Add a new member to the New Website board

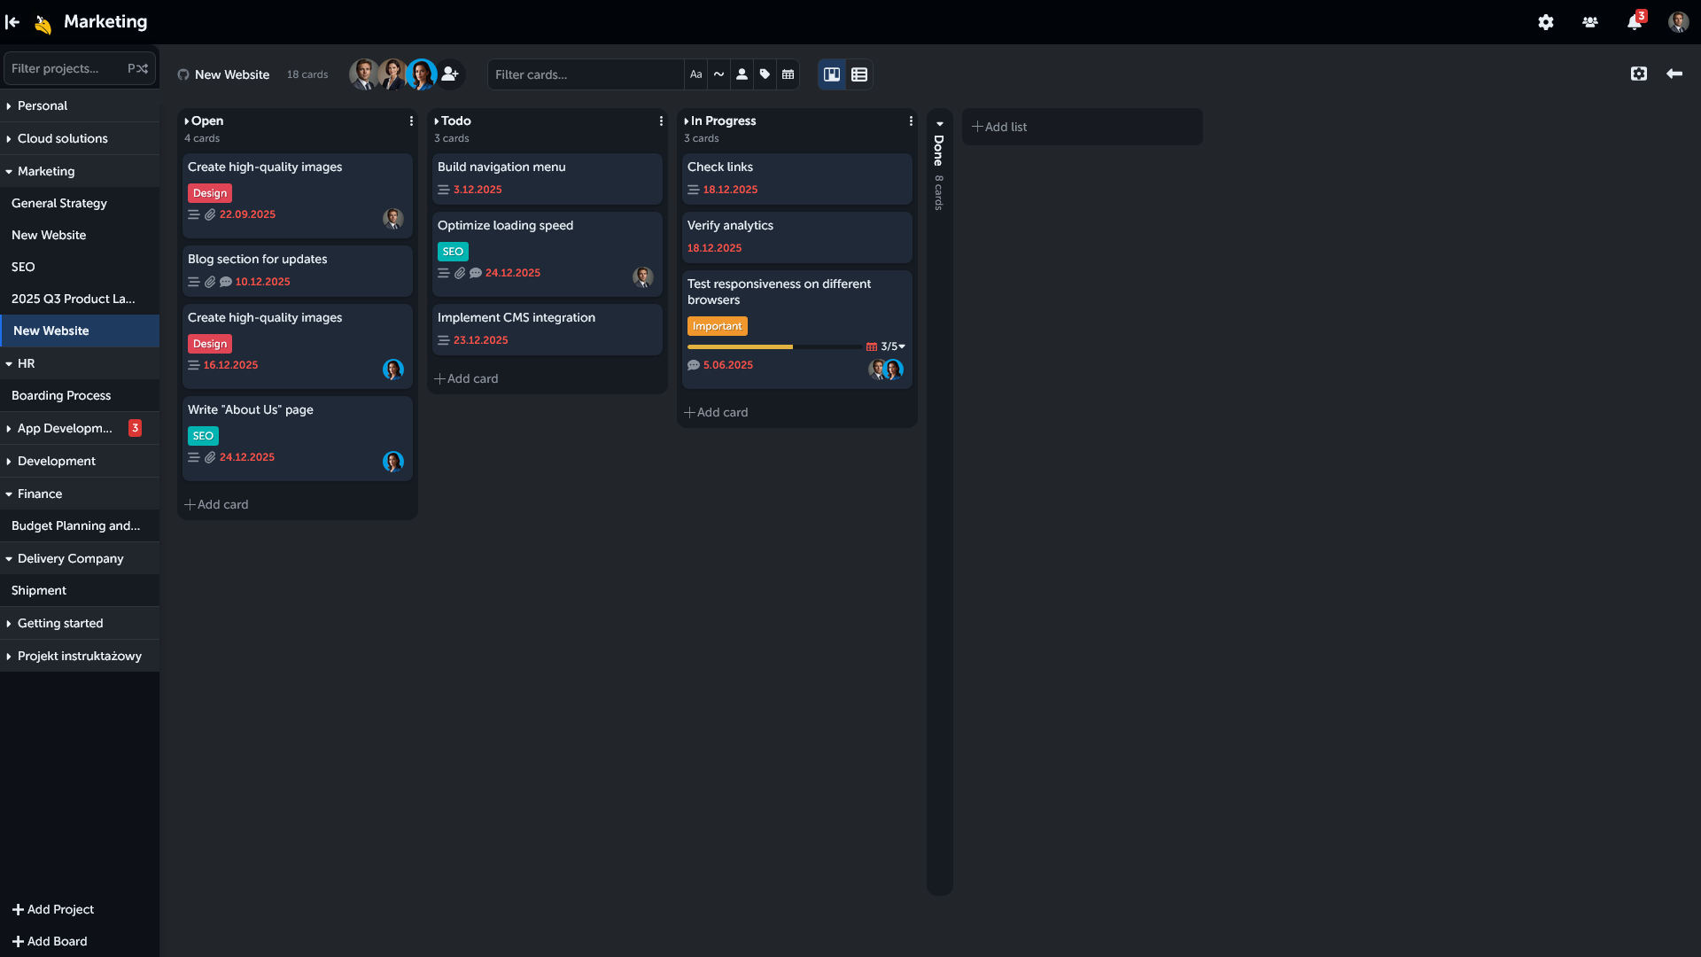450,74
